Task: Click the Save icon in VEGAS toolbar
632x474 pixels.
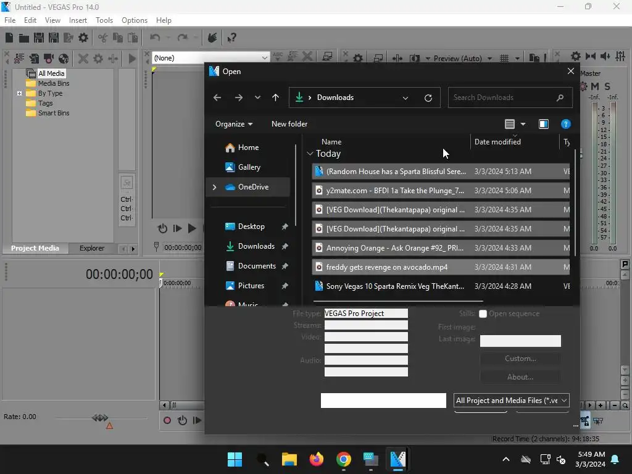Action: 39,38
